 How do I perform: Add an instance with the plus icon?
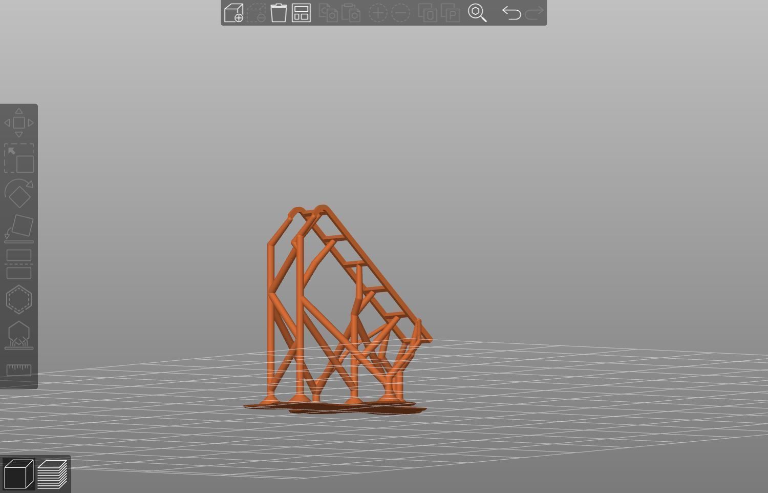[x=378, y=13]
